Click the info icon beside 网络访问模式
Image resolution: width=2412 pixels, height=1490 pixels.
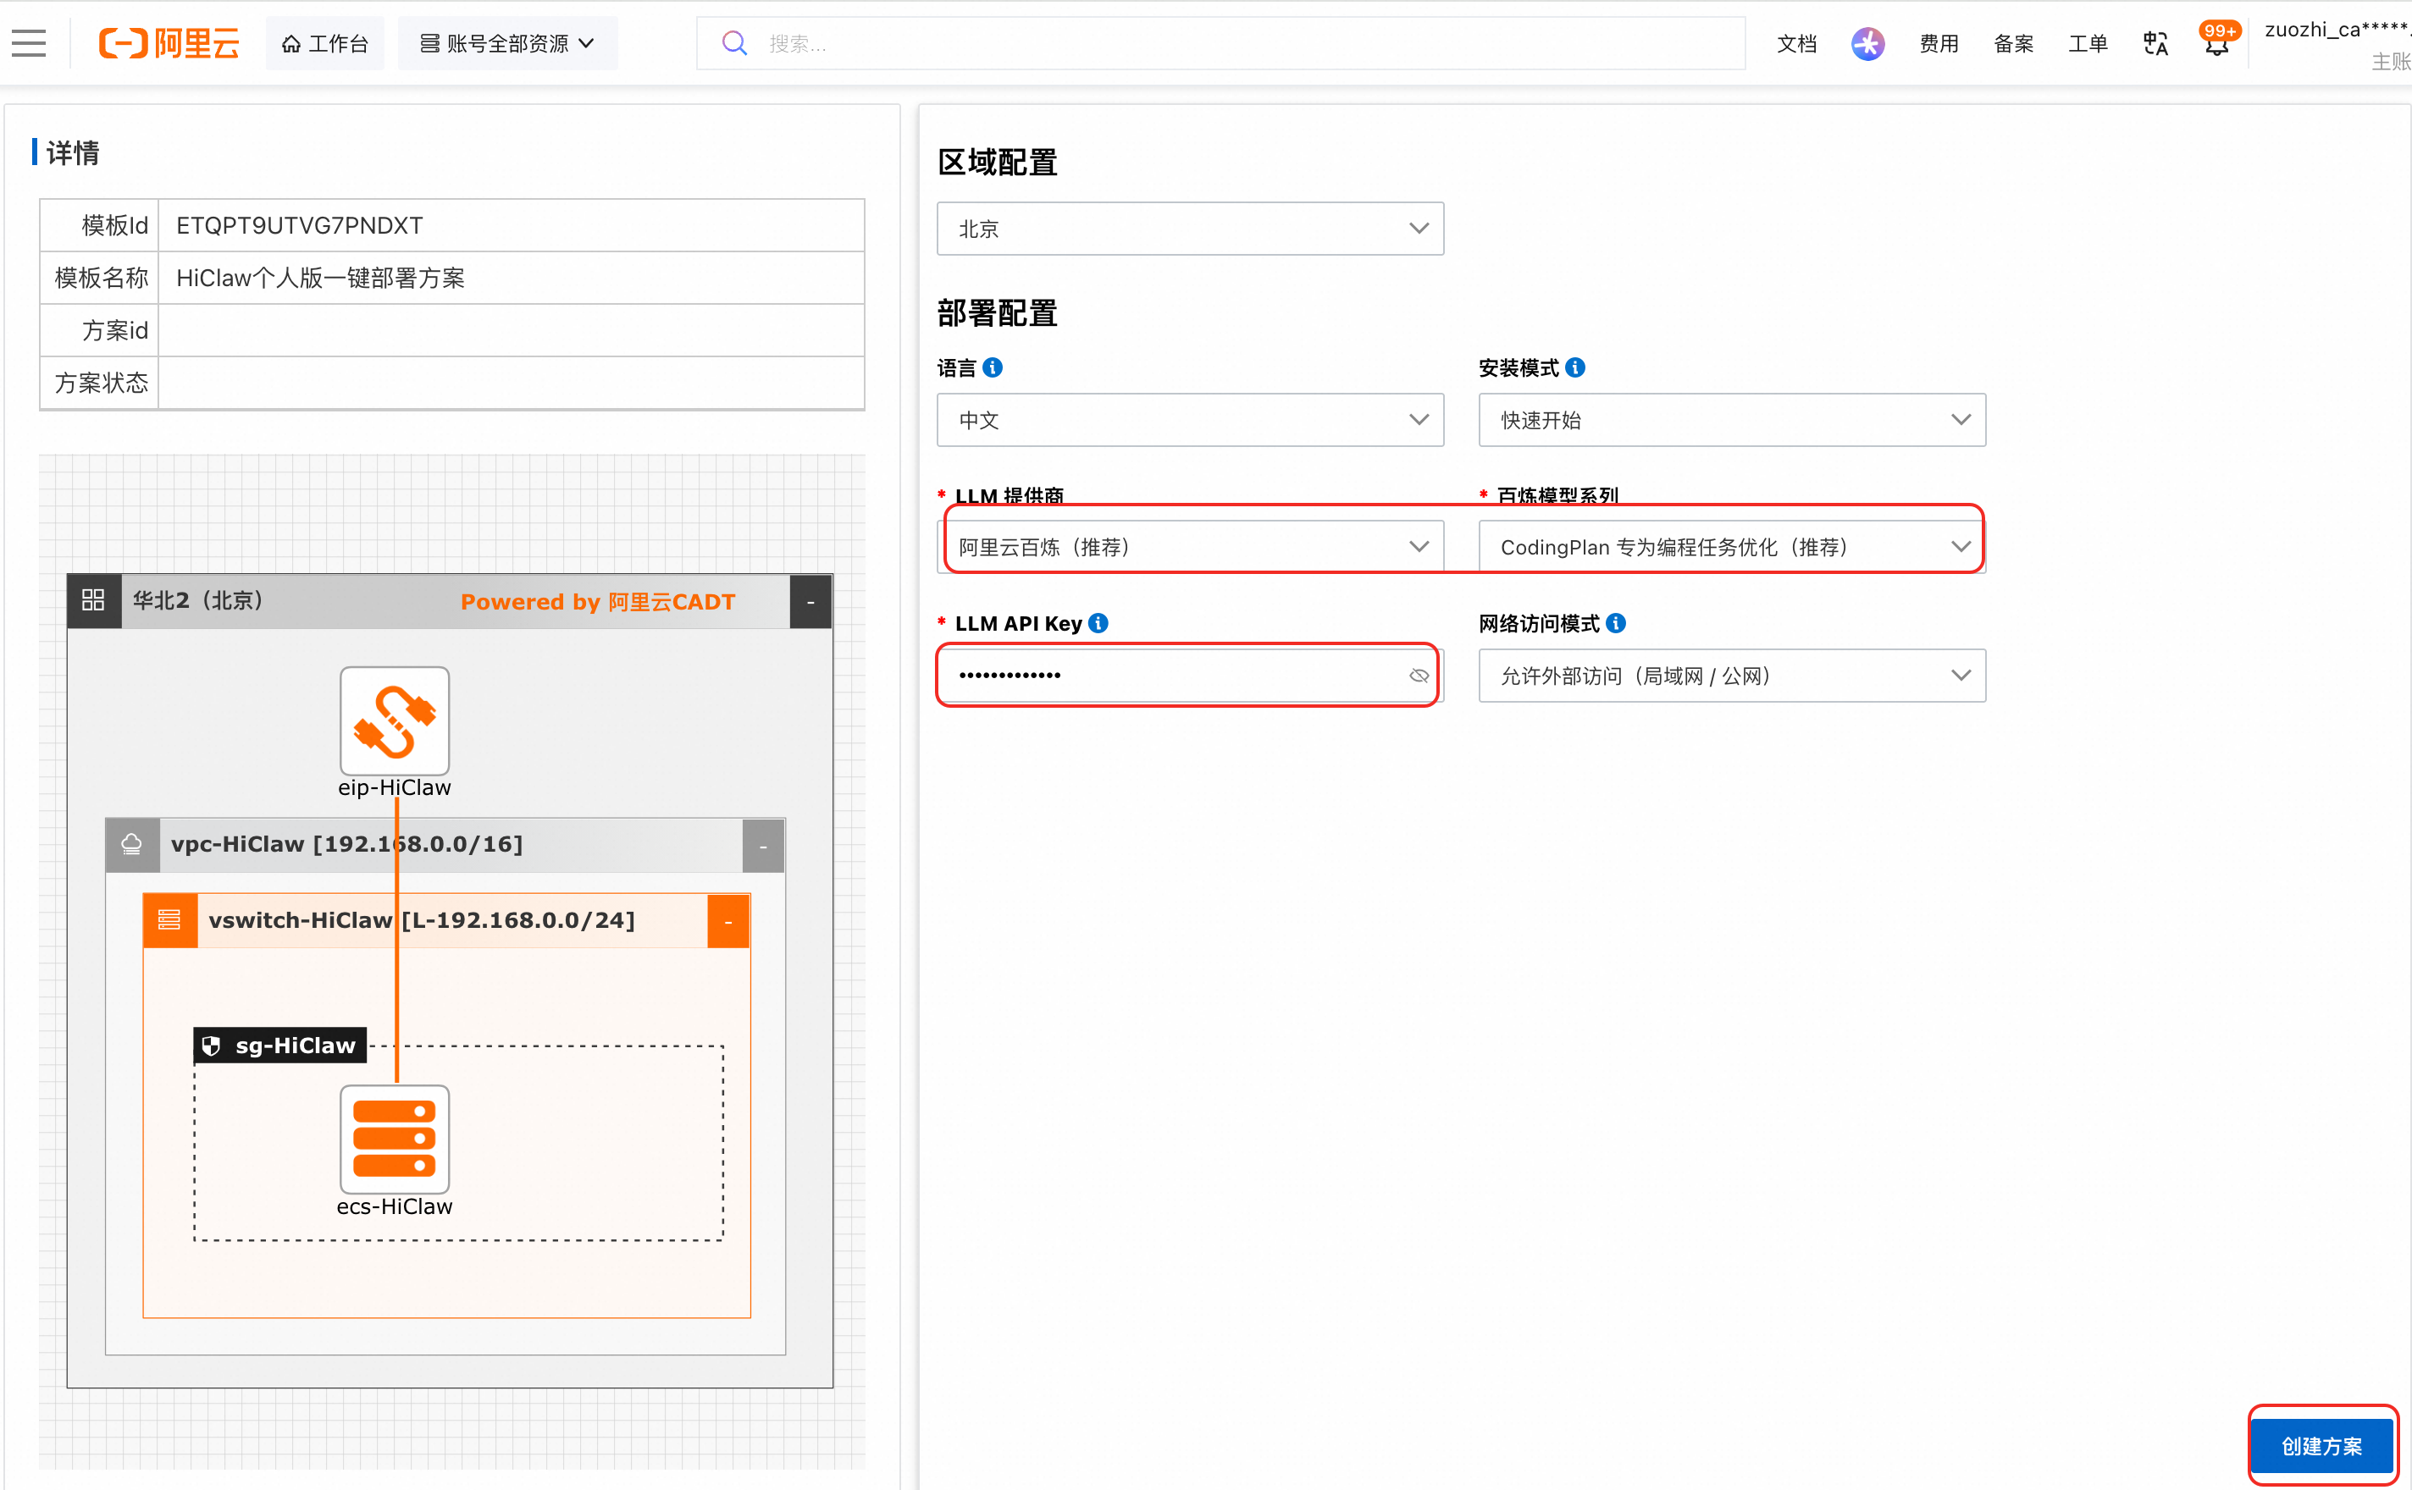point(1617,623)
